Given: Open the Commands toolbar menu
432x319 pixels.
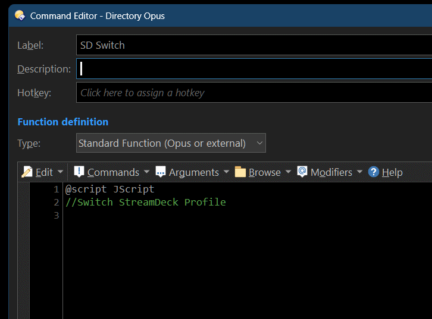Looking at the screenshot, I should tap(113, 172).
